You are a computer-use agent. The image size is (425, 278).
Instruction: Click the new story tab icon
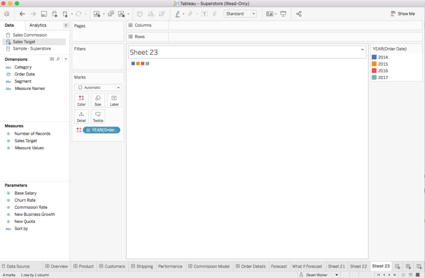419,266
